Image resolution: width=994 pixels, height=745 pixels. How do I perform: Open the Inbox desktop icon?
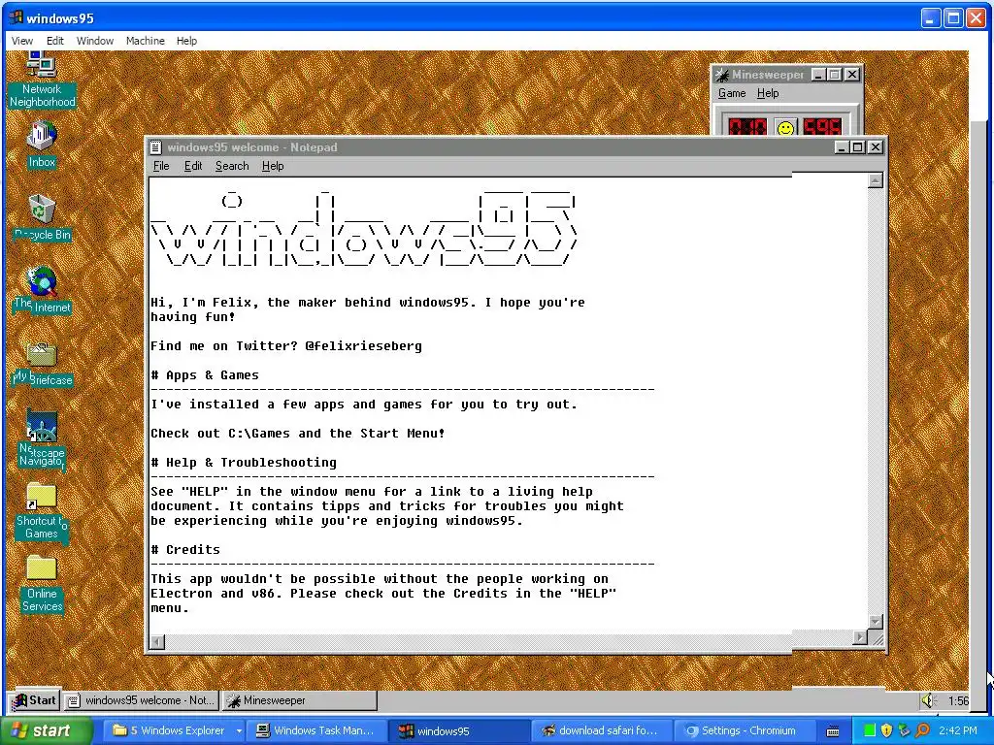[x=41, y=146]
